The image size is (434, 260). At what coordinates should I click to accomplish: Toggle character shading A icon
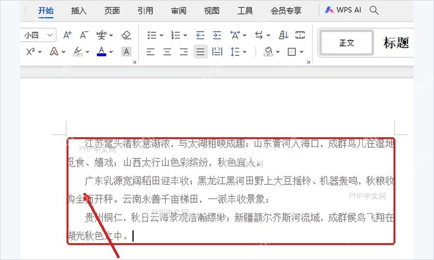pos(126,52)
